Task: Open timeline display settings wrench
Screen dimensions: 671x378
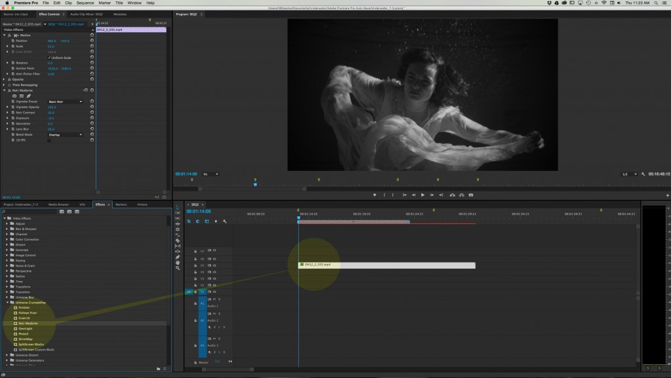Action: [x=225, y=221]
